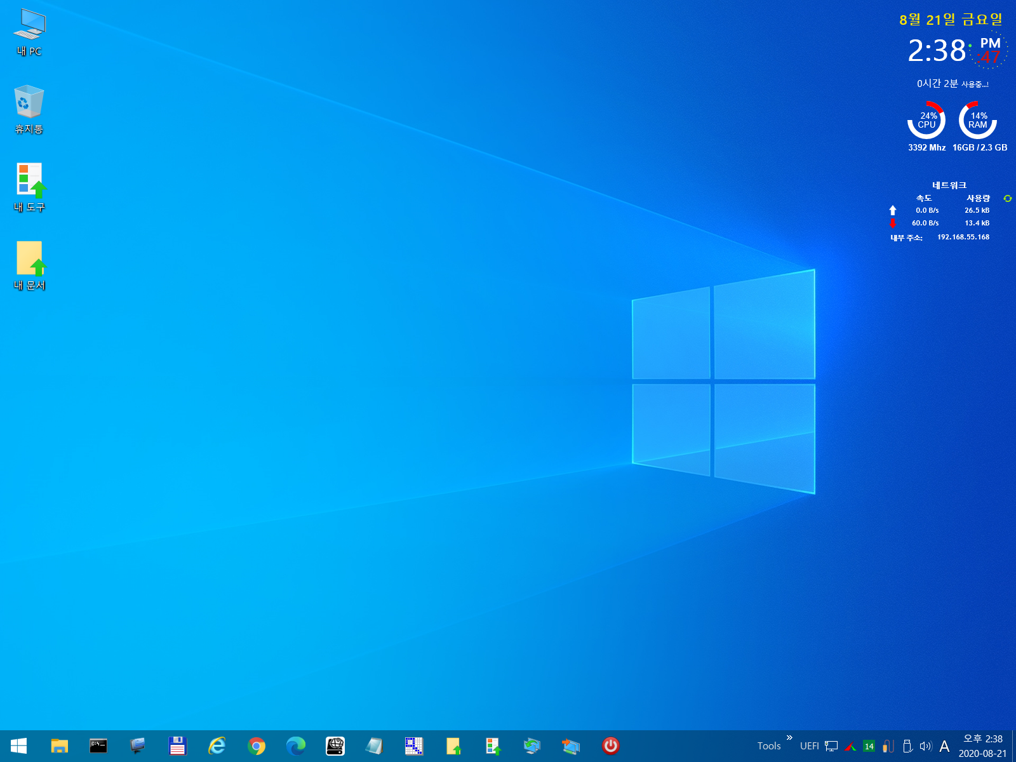
Task: Click the red power button icon
Action: (x=611, y=746)
